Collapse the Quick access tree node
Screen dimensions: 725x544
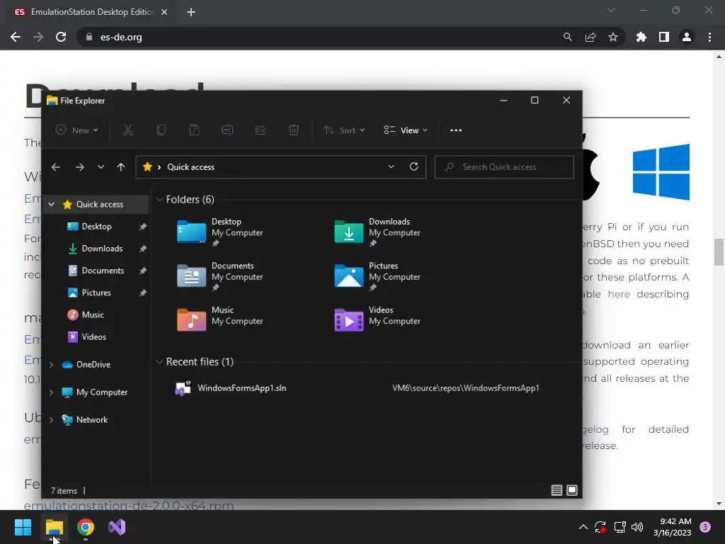[51, 204]
